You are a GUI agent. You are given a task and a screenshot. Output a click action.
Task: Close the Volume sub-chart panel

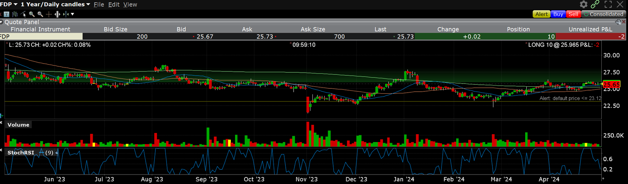(x=2, y=122)
